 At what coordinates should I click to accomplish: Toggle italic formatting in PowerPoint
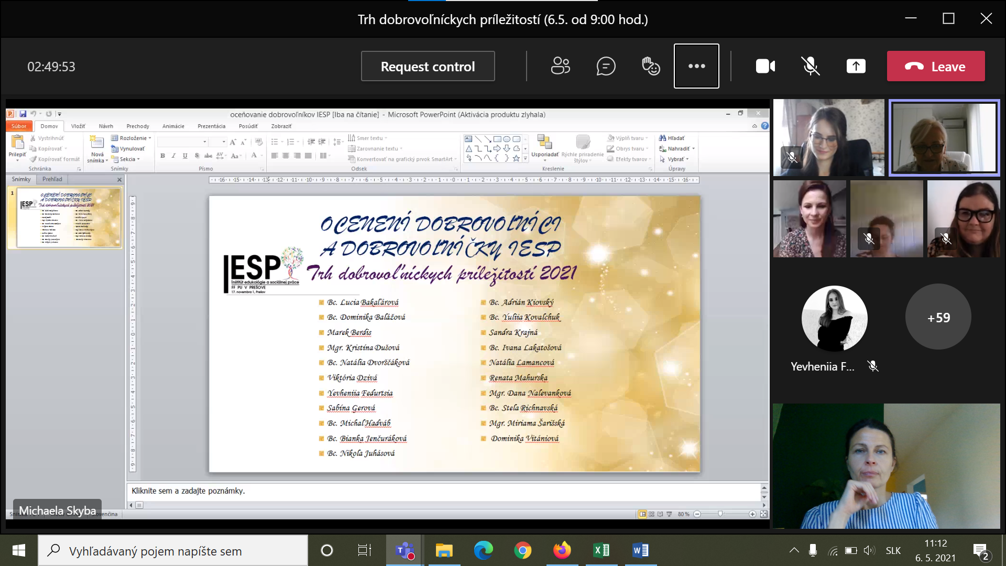(x=173, y=156)
